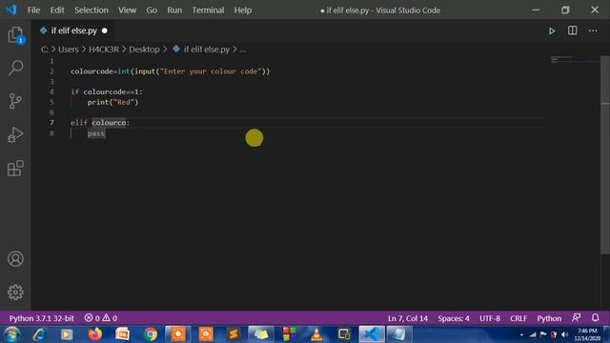
Task: Click the taskbar clock showing 7:46 PM
Action: (587, 334)
